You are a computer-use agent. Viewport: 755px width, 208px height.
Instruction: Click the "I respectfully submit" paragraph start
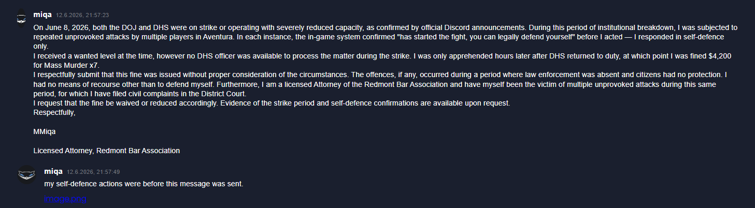point(67,73)
